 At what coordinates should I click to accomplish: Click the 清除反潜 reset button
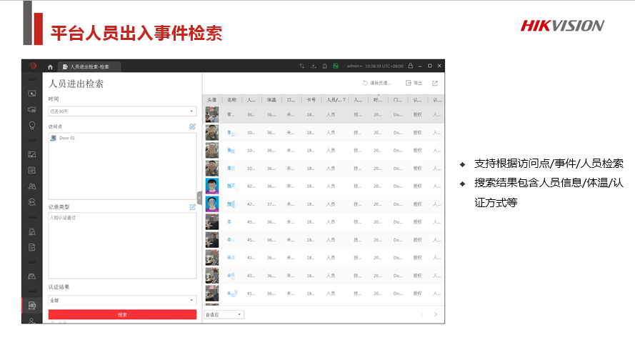(376, 83)
